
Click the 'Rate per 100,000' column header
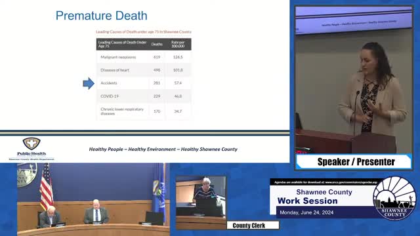click(x=178, y=44)
